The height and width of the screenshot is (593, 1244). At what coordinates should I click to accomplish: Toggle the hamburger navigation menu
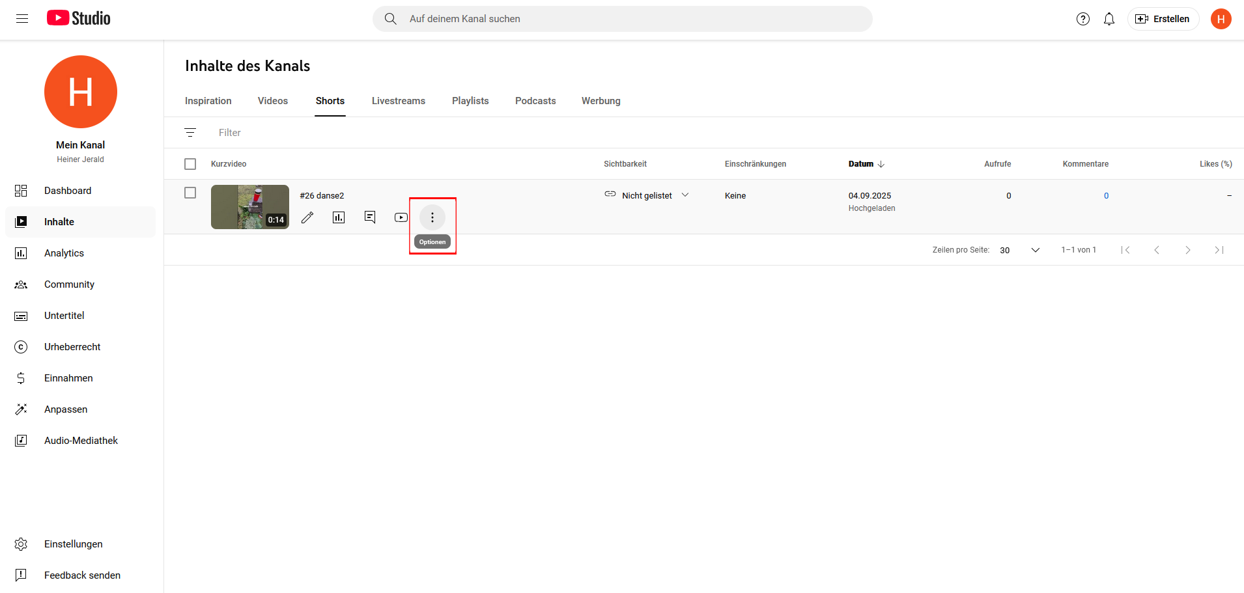tap(22, 19)
